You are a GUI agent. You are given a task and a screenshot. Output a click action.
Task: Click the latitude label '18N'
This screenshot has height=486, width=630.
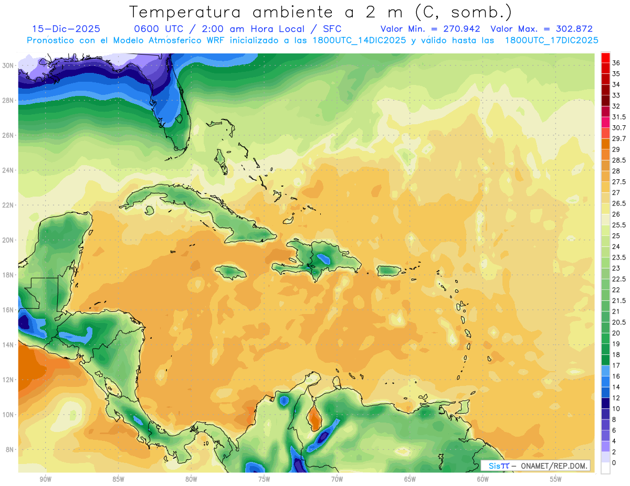point(9,275)
